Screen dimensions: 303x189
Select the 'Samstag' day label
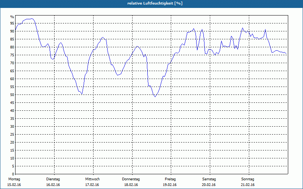(209, 179)
